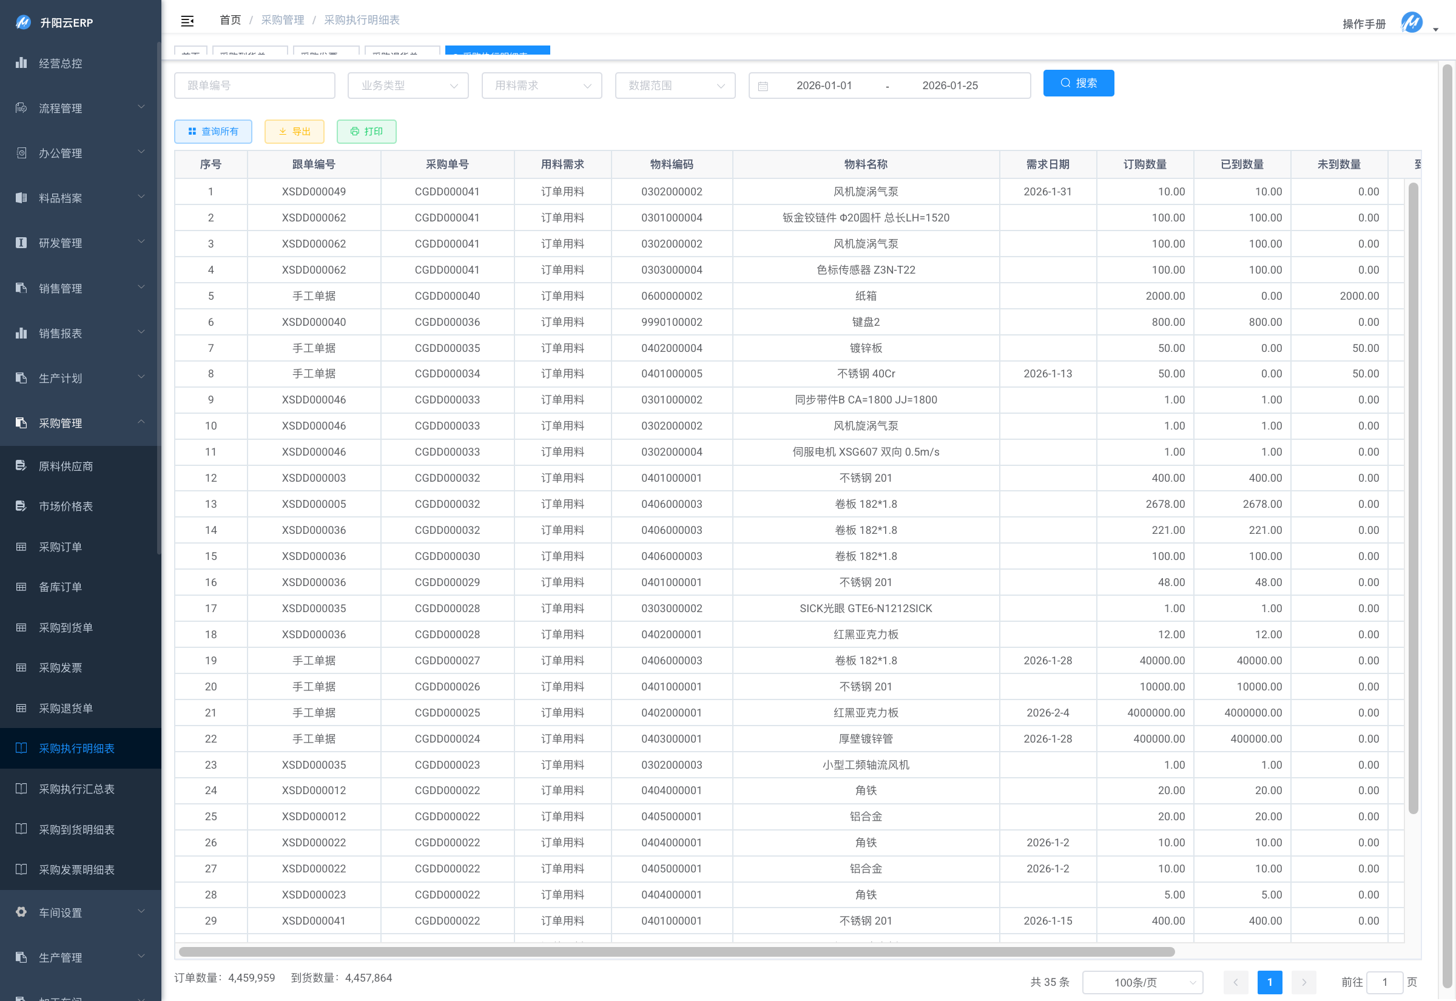Click the 车间设置 gear icon

pos(21,912)
